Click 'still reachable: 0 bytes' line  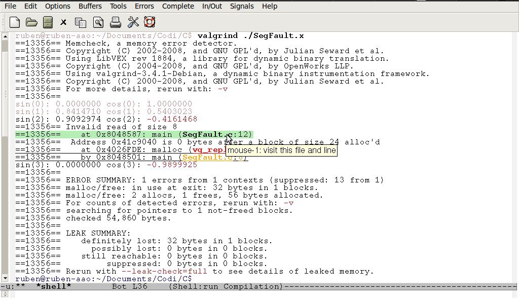tap(141, 256)
